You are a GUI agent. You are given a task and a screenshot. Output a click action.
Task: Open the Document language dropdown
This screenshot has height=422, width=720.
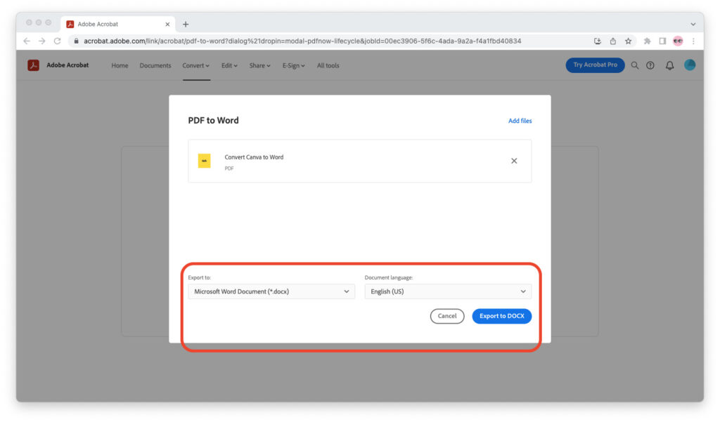(x=448, y=291)
